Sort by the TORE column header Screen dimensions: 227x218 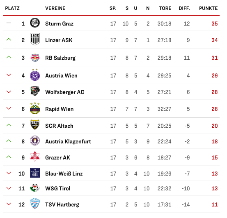tap(165, 8)
